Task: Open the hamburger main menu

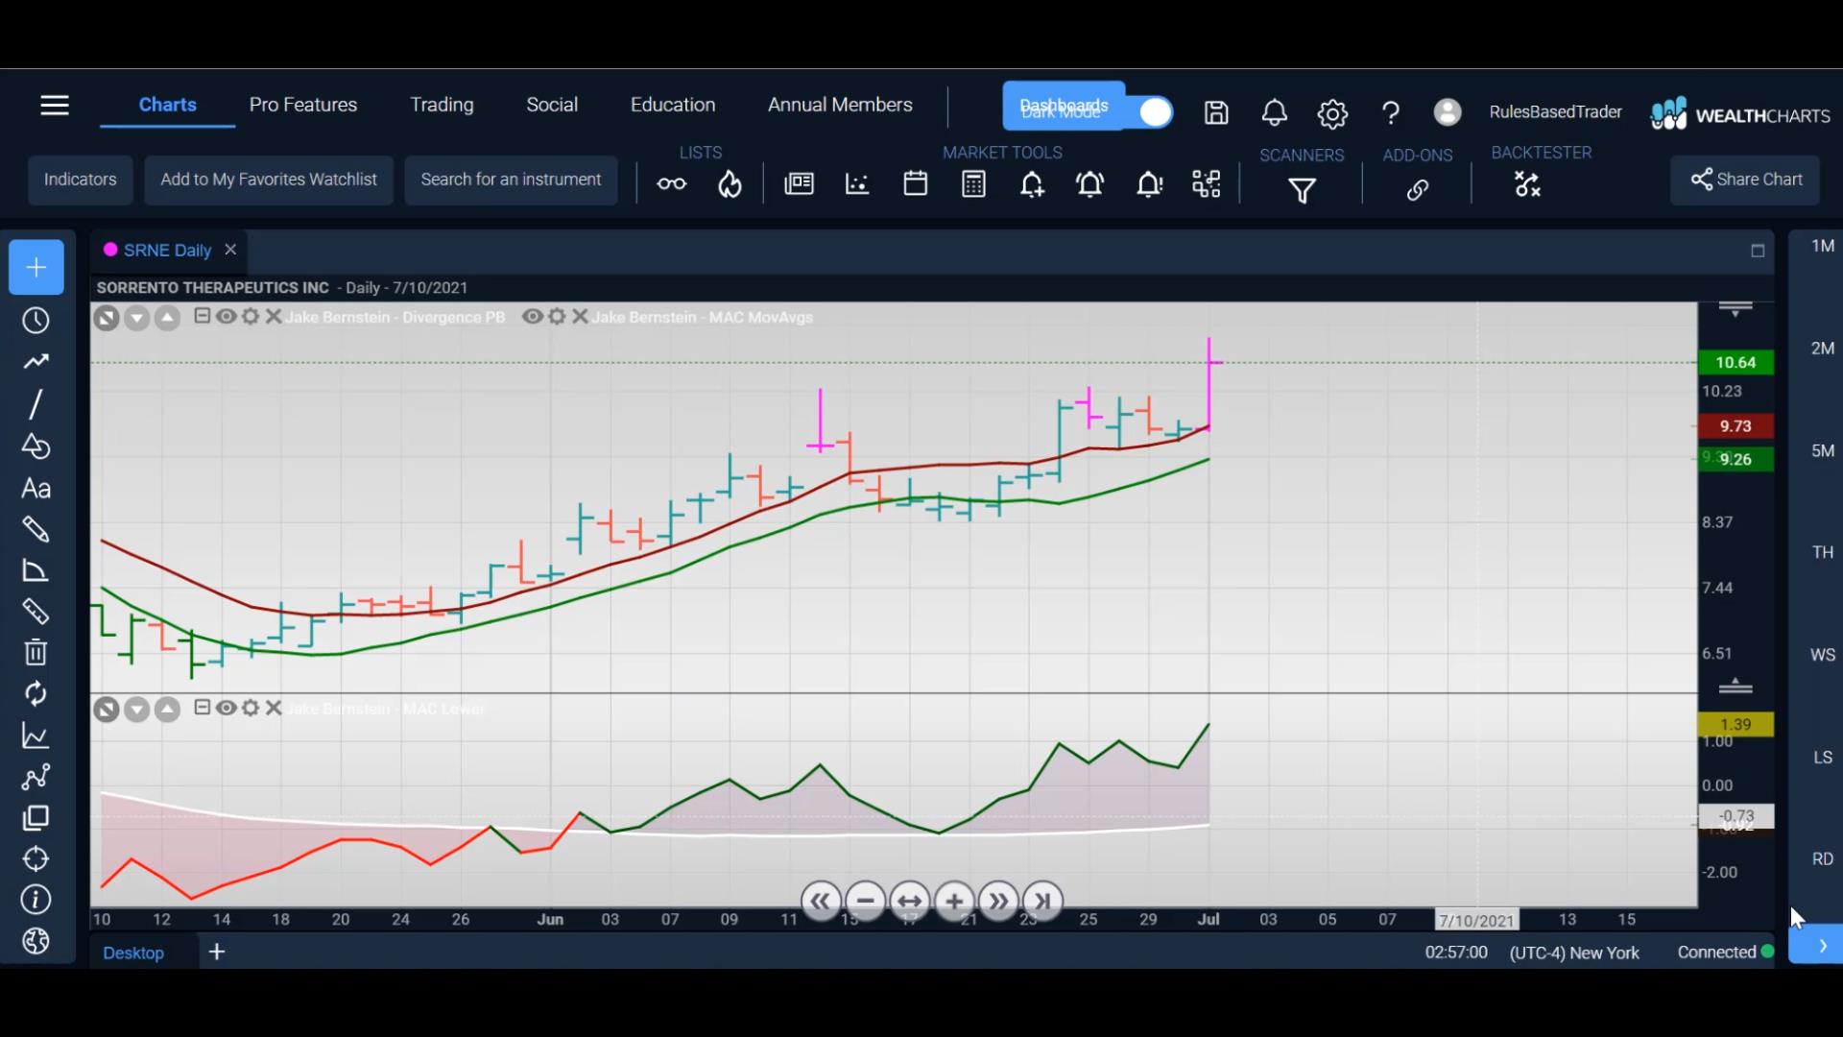Action: (55, 105)
